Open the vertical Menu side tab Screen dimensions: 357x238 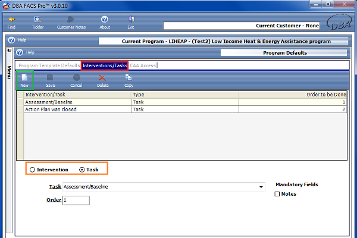pyautogui.click(x=9, y=72)
